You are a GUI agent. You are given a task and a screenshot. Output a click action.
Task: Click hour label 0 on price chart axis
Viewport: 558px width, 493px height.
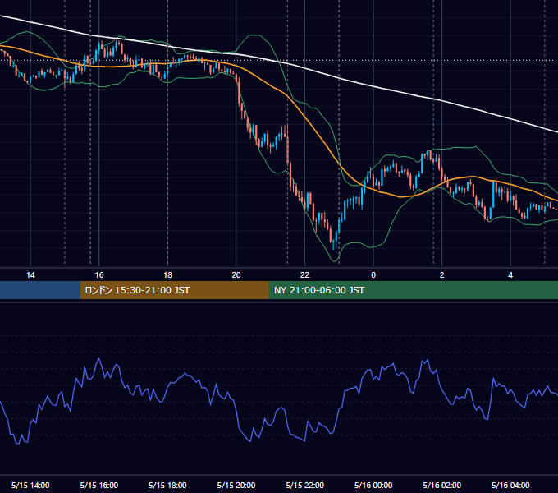click(x=373, y=275)
